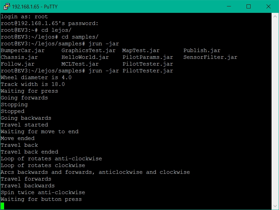Click the Publish.jar entry
The height and width of the screenshot is (210, 279).
[x=202, y=50]
